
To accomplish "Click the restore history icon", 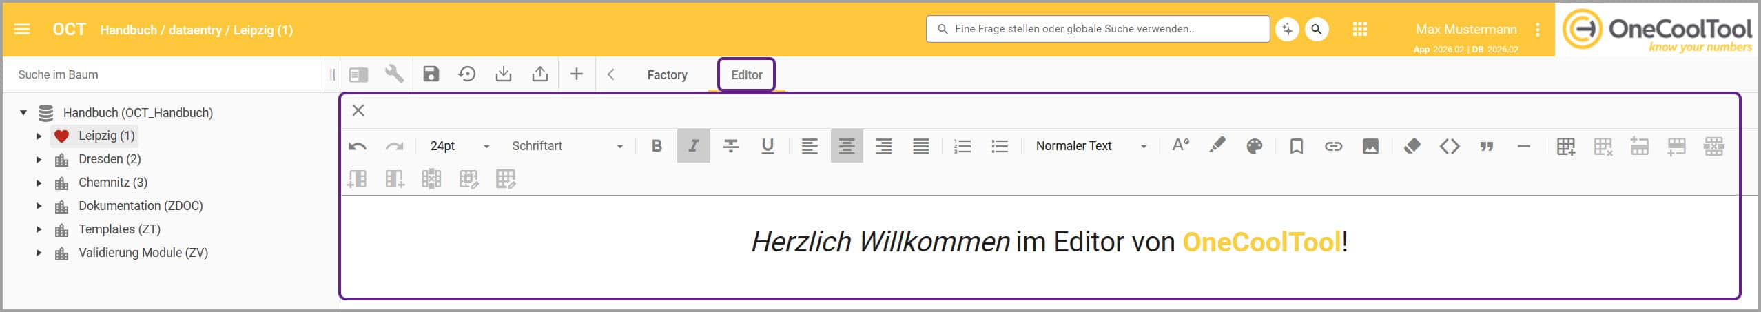I will tap(467, 74).
